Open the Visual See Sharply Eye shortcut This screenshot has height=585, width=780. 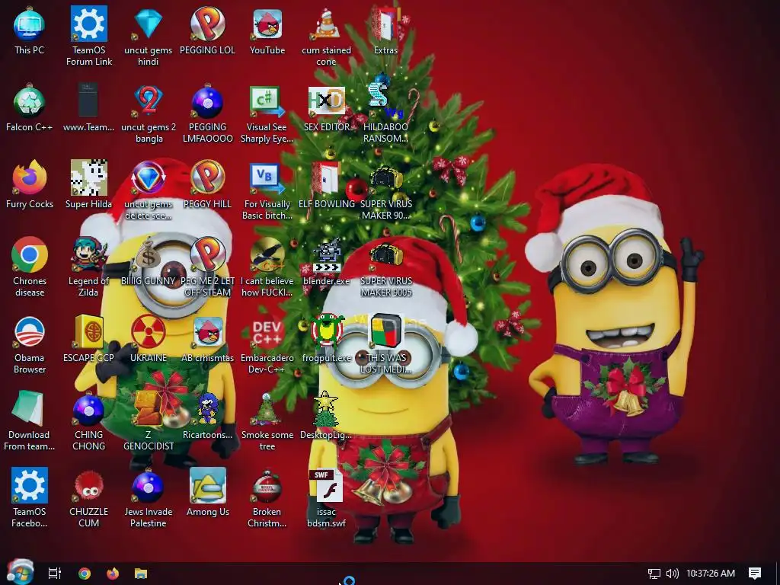(267, 113)
